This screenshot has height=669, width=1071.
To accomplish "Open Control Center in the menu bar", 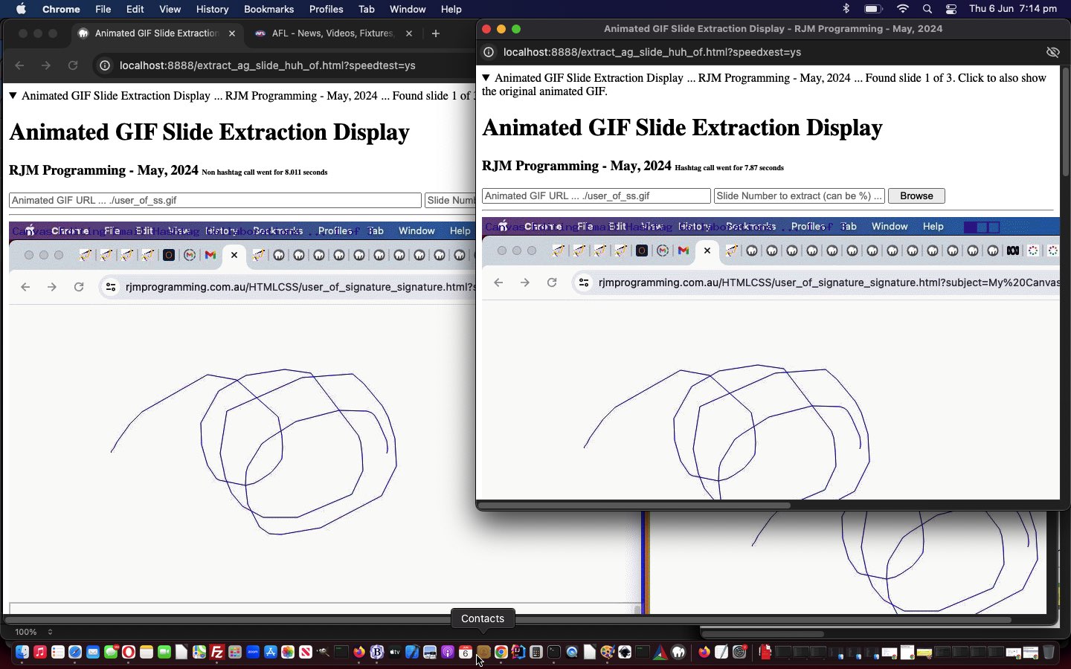I will pos(951,9).
